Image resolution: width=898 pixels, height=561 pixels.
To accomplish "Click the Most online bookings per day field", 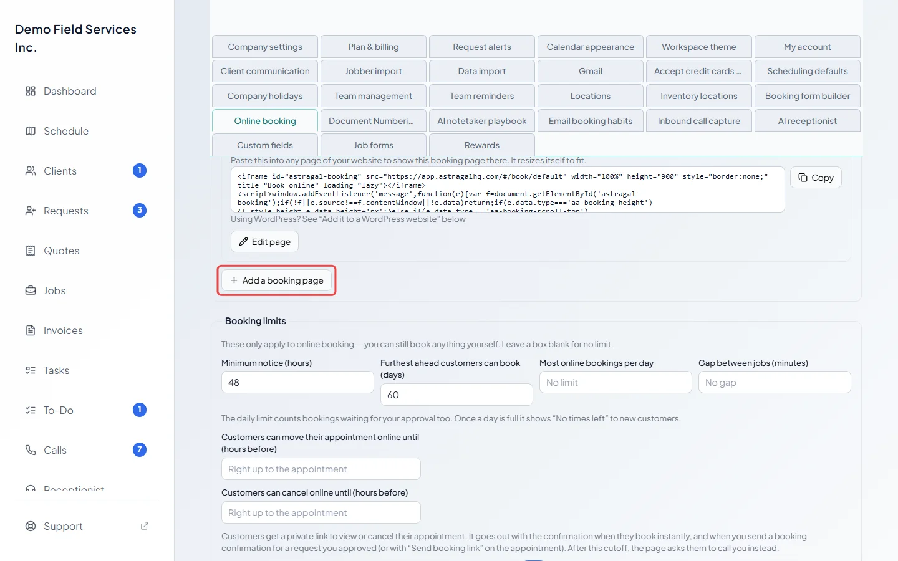I will 616,383.
